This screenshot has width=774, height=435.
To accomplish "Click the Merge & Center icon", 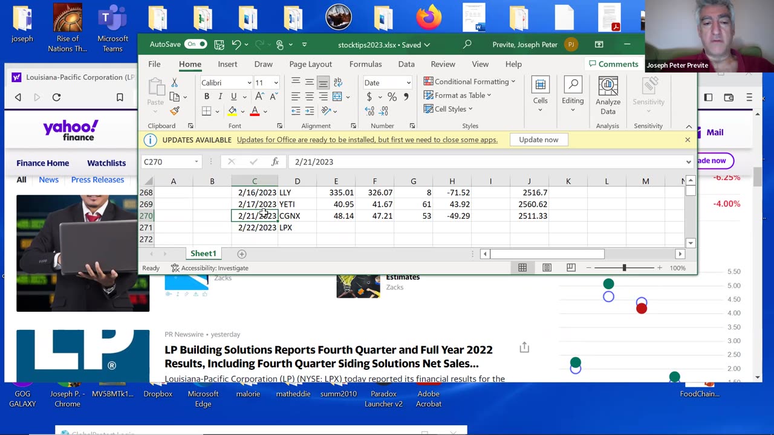I will pos(337,97).
